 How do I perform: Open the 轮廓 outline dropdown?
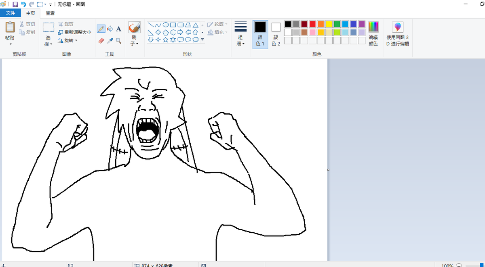[x=217, y=24]
